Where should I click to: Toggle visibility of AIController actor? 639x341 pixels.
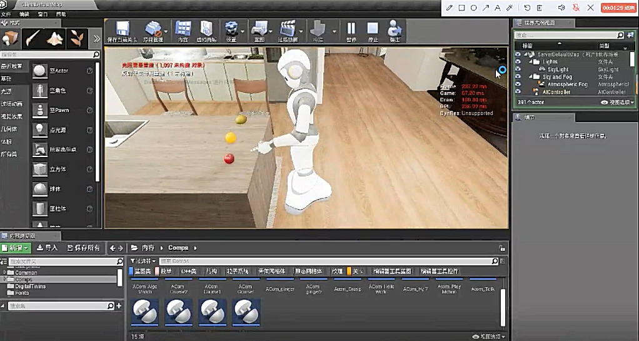(518, 92)
